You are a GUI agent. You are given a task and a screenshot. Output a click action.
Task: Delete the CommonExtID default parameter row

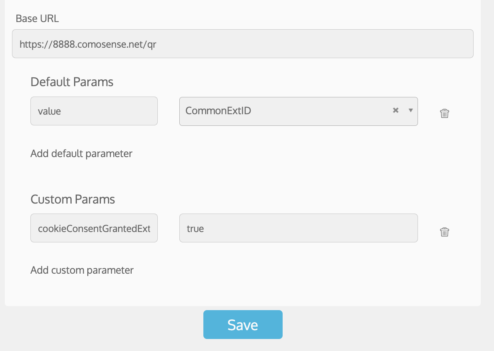pos(444,113)
